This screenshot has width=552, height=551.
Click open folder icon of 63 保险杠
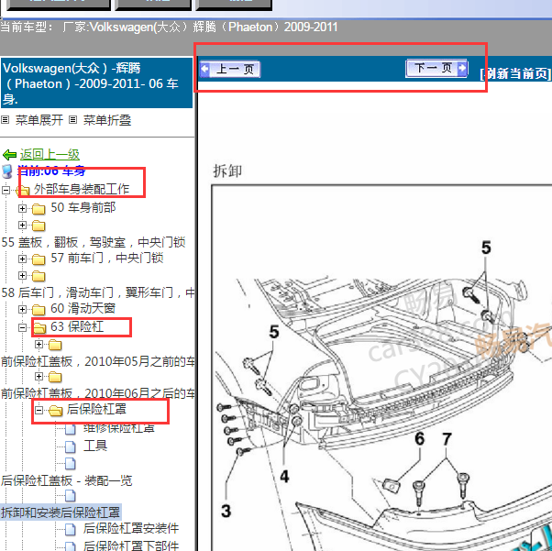[39, 328]
